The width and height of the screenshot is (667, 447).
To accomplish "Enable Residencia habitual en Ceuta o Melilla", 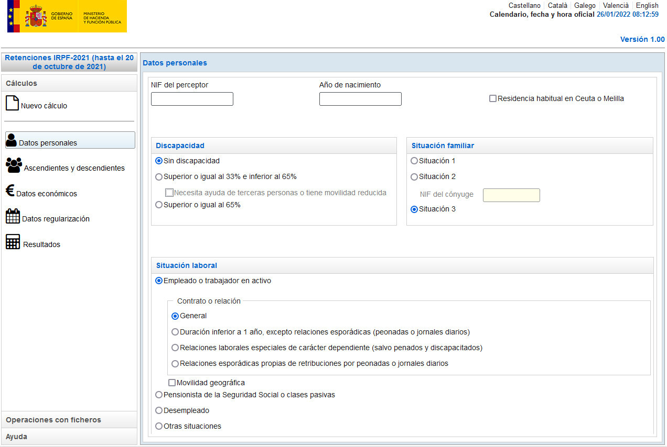I will (x=493, y=98).
